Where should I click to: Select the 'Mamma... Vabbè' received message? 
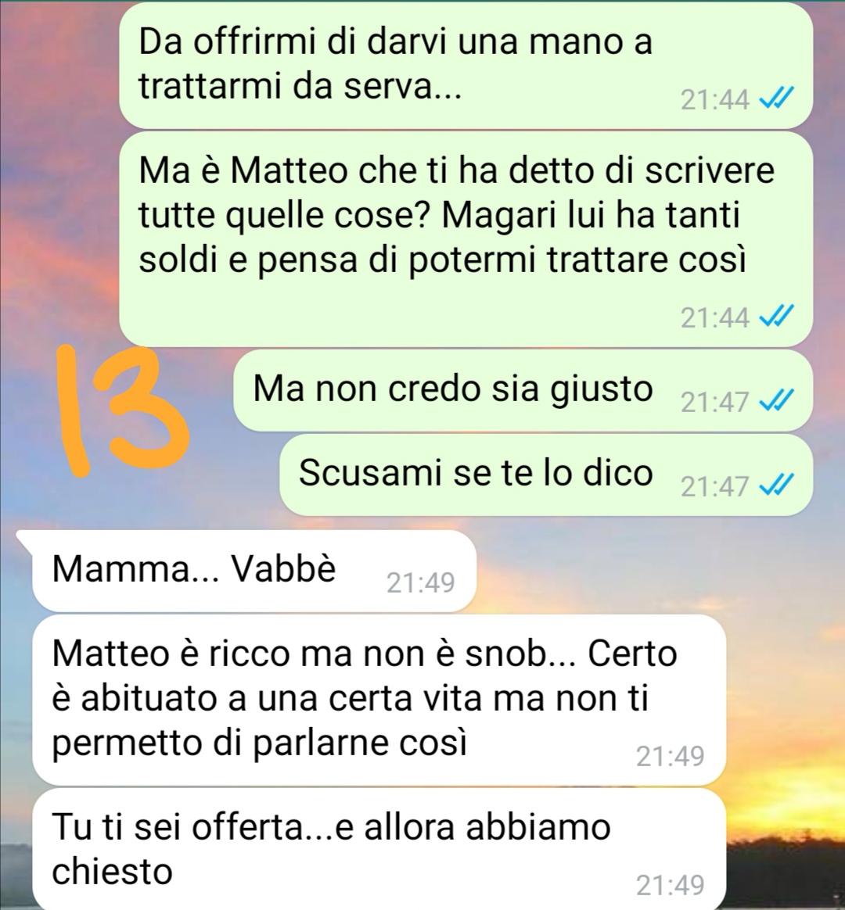253,571
